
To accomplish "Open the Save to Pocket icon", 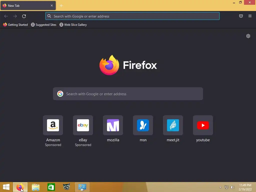I will point(241,16).
